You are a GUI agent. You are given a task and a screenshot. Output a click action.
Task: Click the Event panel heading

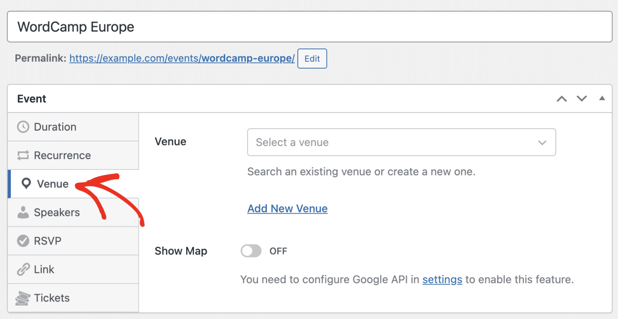(x=32, y=99)
